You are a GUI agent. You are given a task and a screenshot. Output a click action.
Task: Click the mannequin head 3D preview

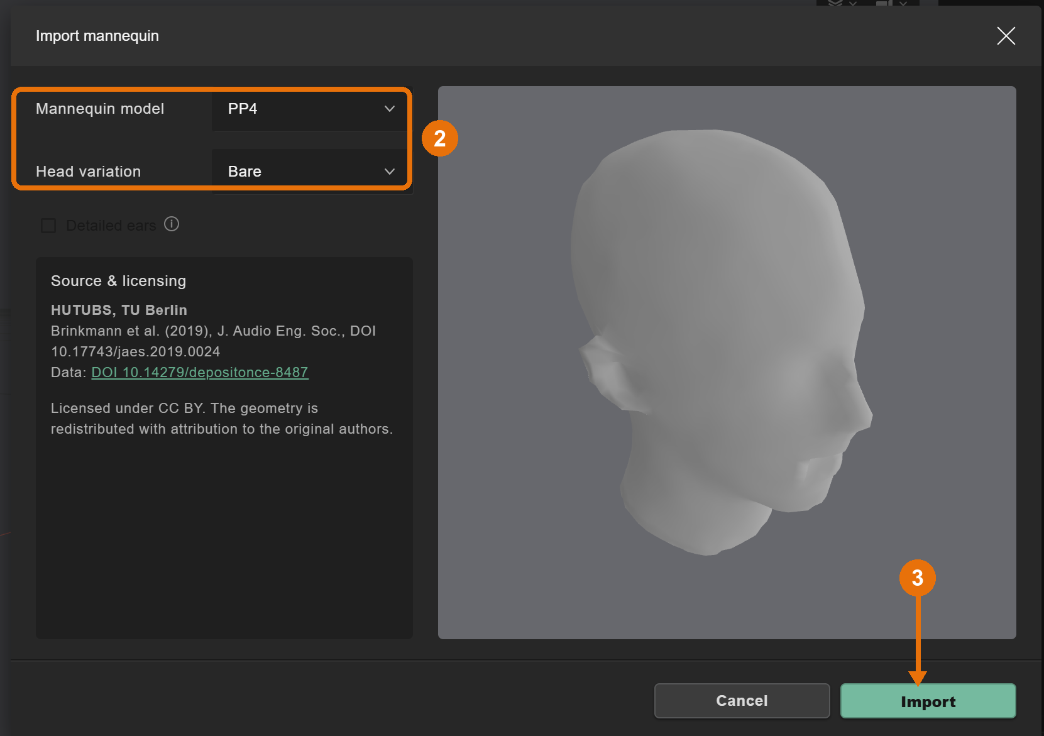pyautogui.click(x=727, y=363)
